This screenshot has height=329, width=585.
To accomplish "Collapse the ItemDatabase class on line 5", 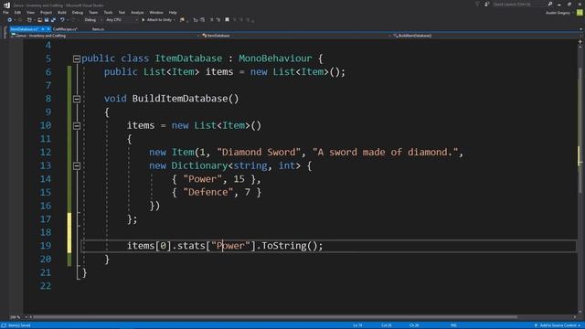I will (77, 58).
